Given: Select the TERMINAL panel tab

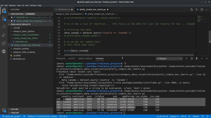Looking at the screenshot, I should click(x=100, y=59).
